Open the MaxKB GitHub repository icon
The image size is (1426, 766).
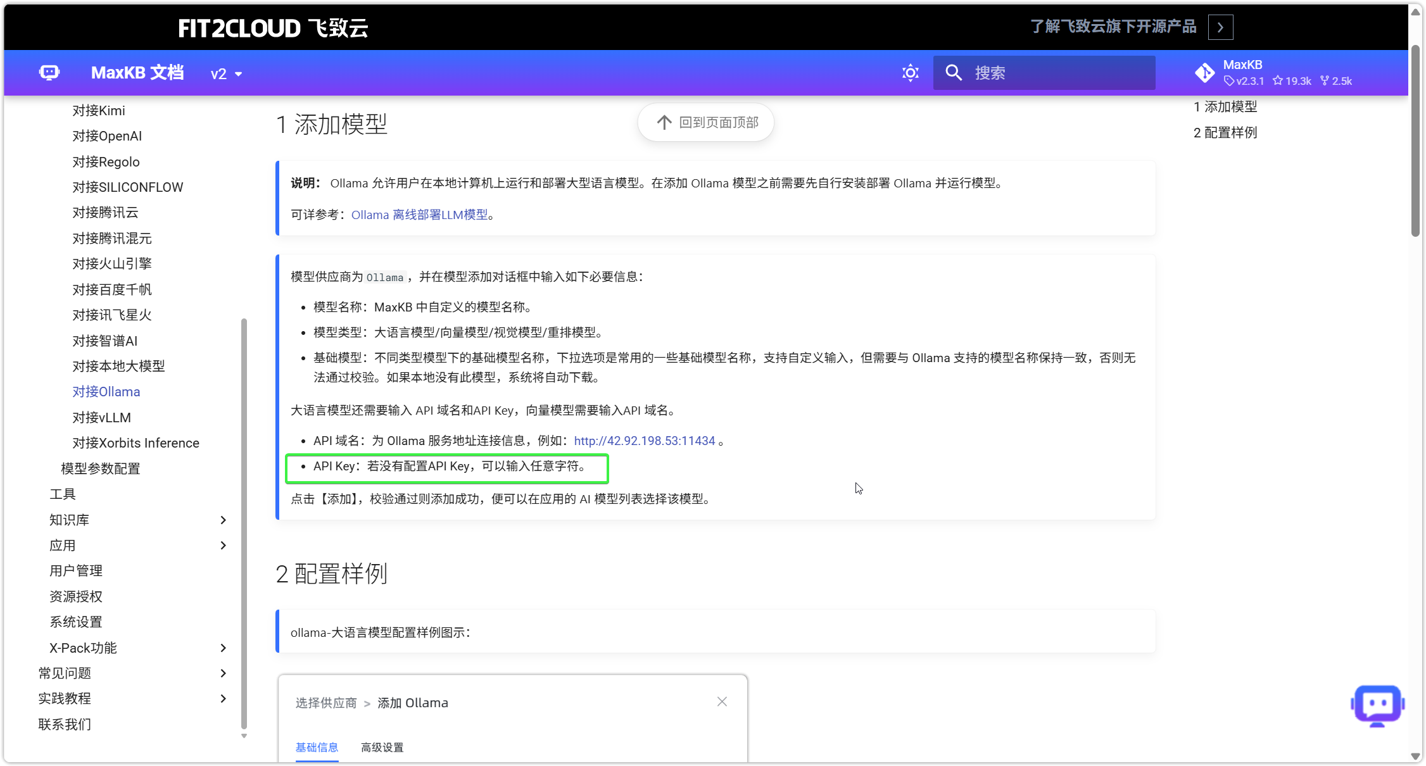pos(1204,73)
